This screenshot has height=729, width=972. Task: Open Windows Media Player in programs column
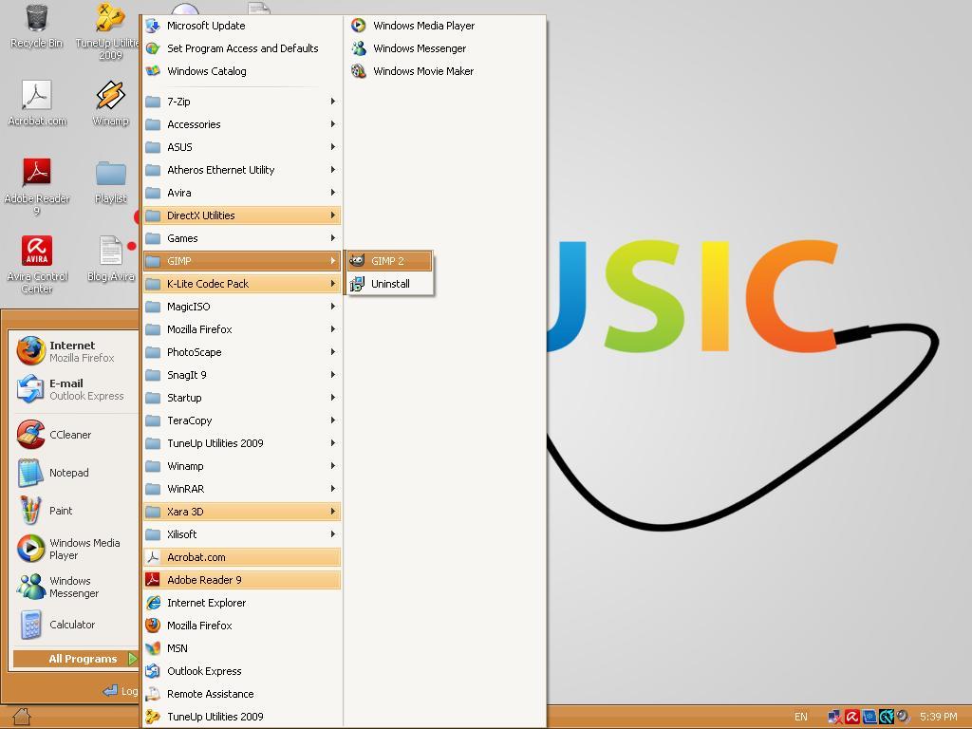(x=444, y=26)
